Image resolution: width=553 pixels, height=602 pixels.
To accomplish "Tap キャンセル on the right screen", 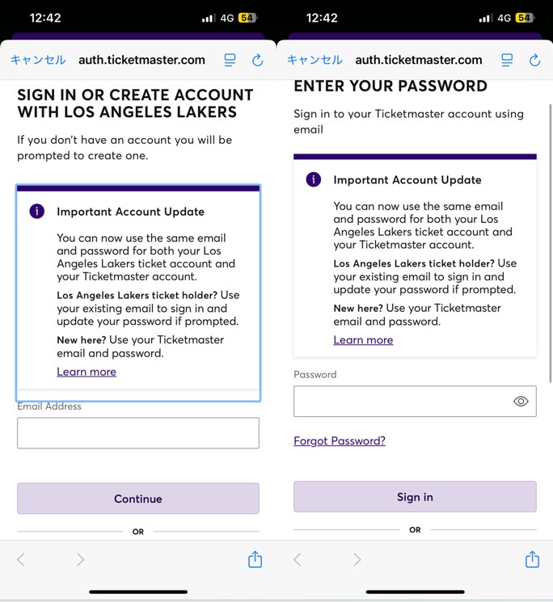I will click(314, 60).
